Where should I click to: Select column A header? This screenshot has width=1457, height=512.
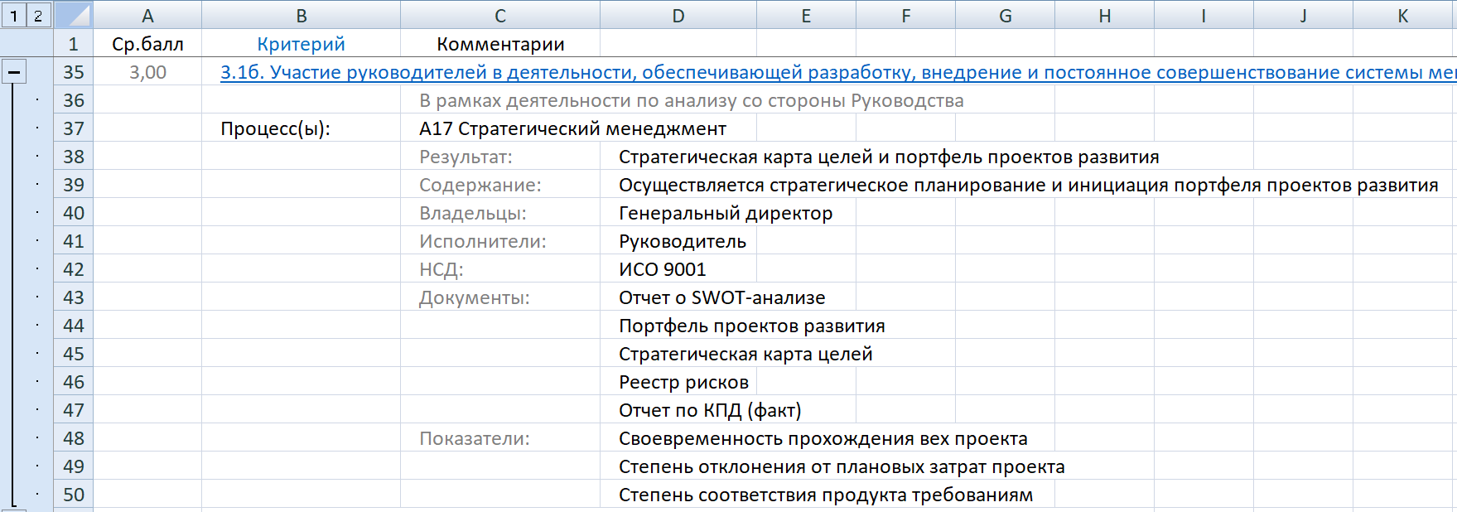pos(147,15)
